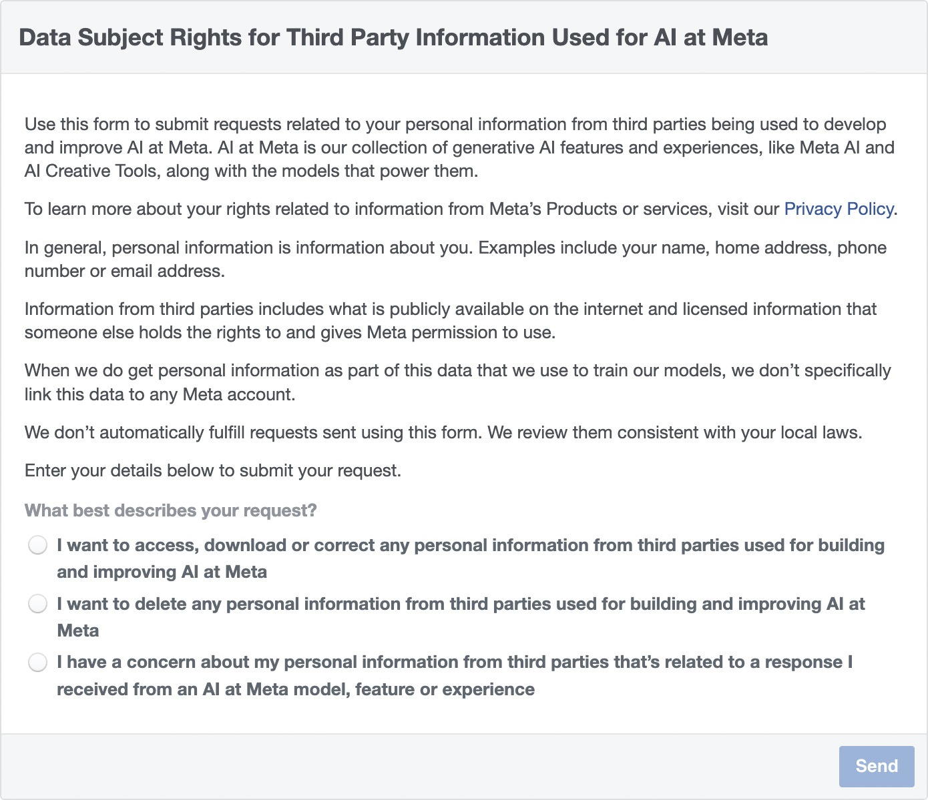Screen dimensions: 928x800
Task: Click the Send button
Action: point(877,766)
